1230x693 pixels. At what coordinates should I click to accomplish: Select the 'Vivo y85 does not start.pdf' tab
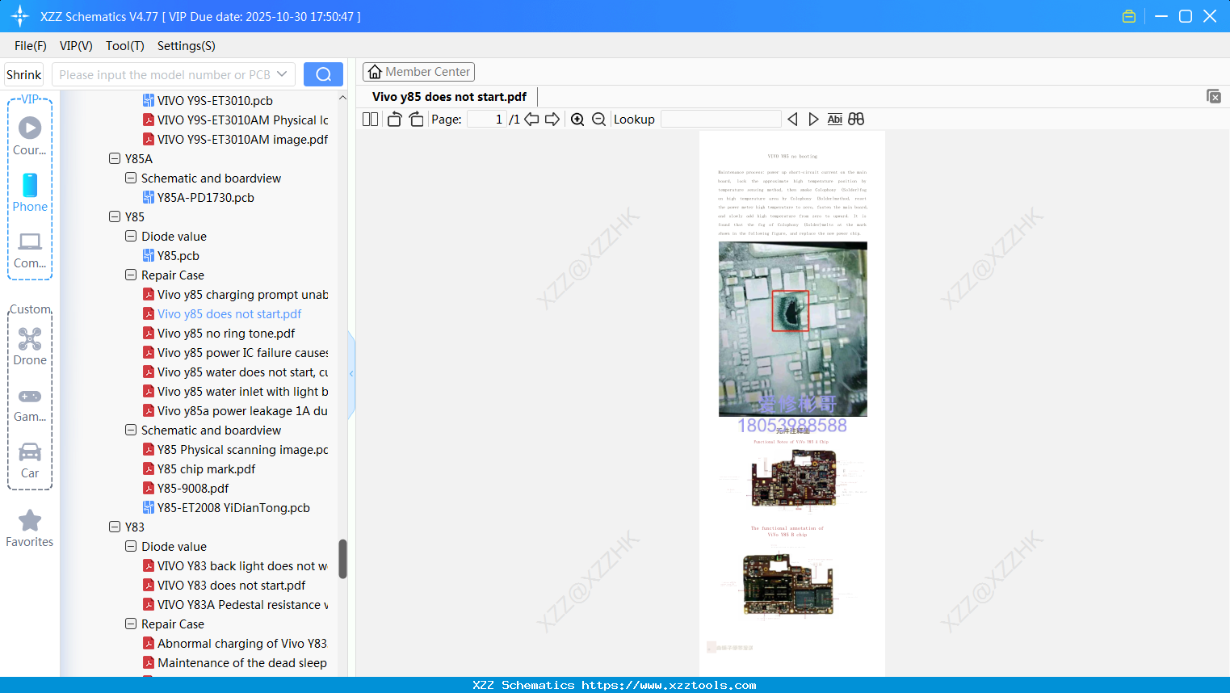tap(449, 97)
